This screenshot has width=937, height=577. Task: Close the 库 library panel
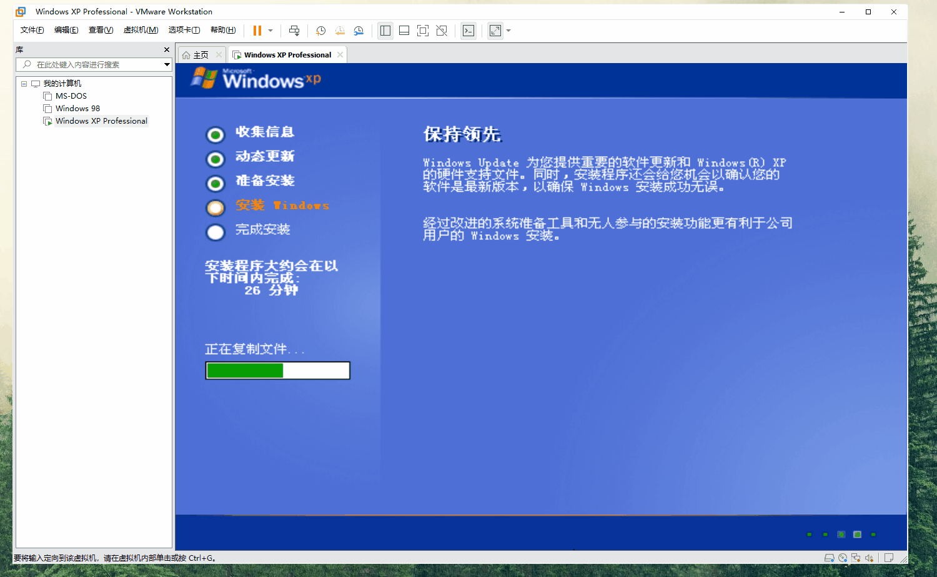pyautogui.click(x=166, y=49)
